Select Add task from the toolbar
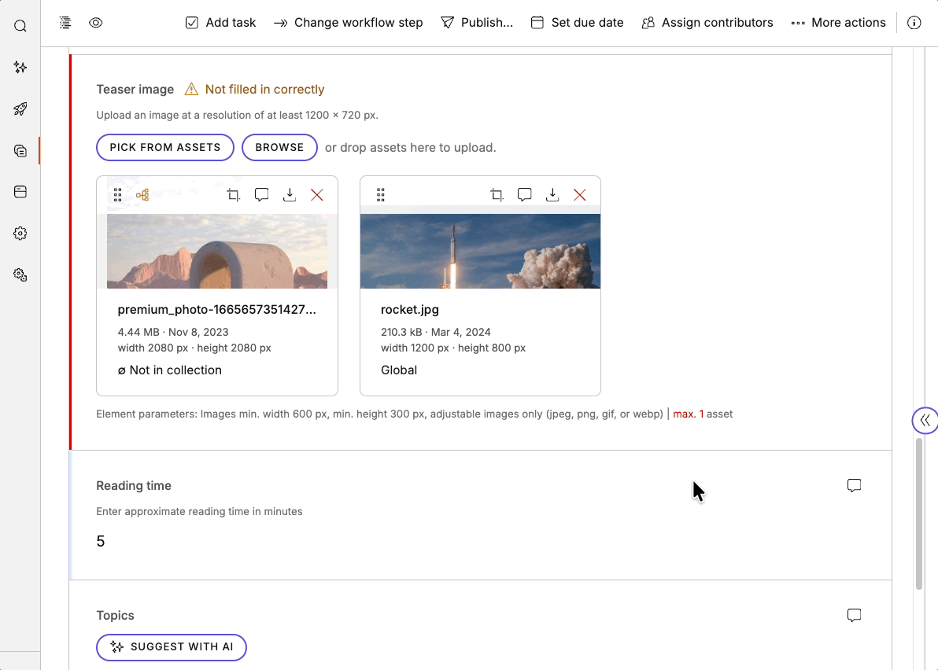 point(220,22)
